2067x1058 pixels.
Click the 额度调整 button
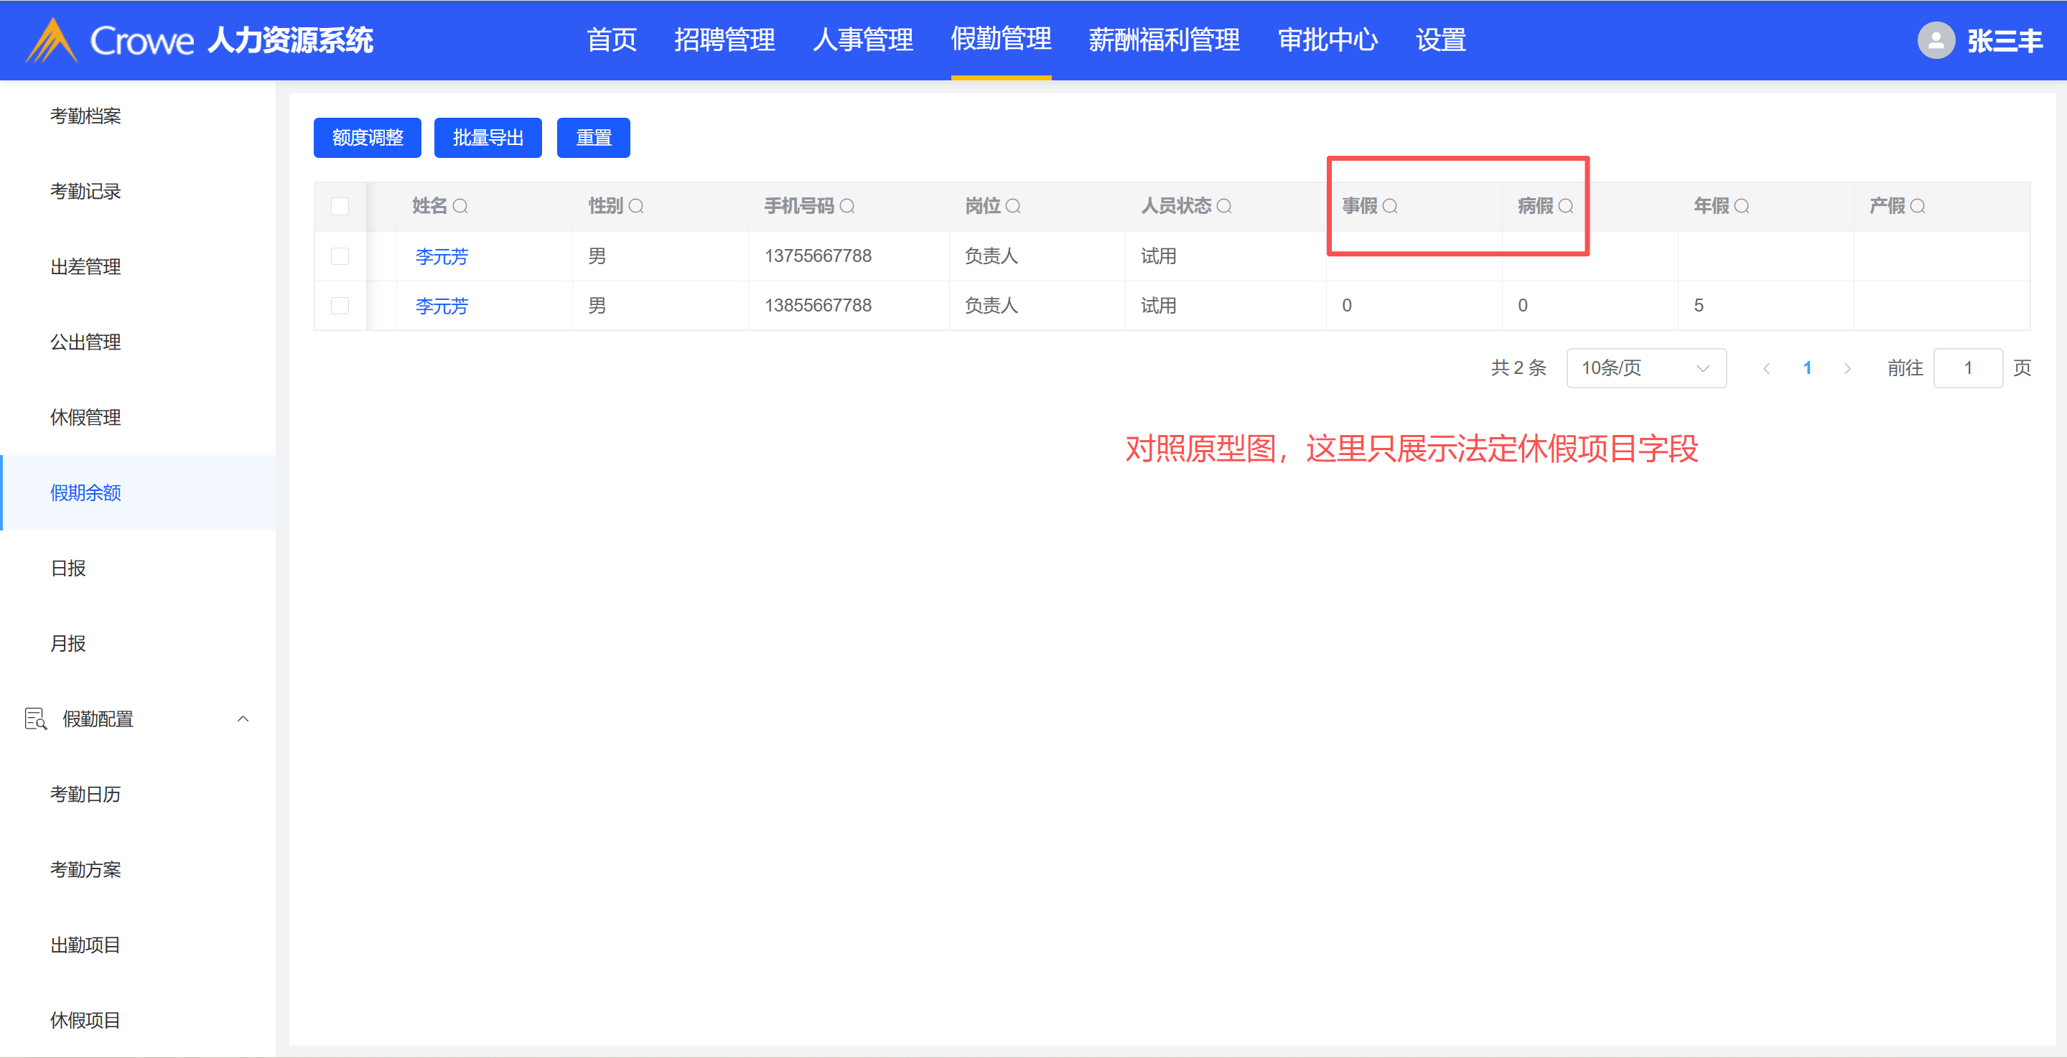coord(367,138)
